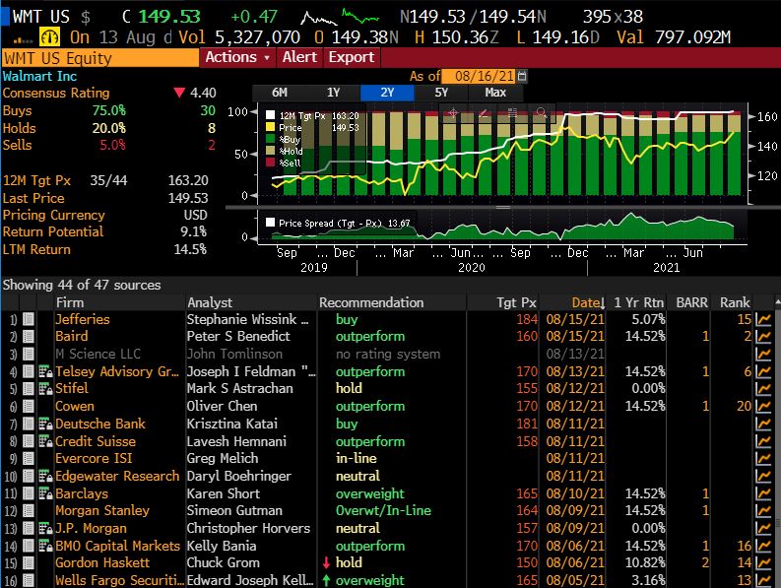Open the Morgan Stanley firm link
Viewport: 781px width, 588px height.
(x=102, y=511)
